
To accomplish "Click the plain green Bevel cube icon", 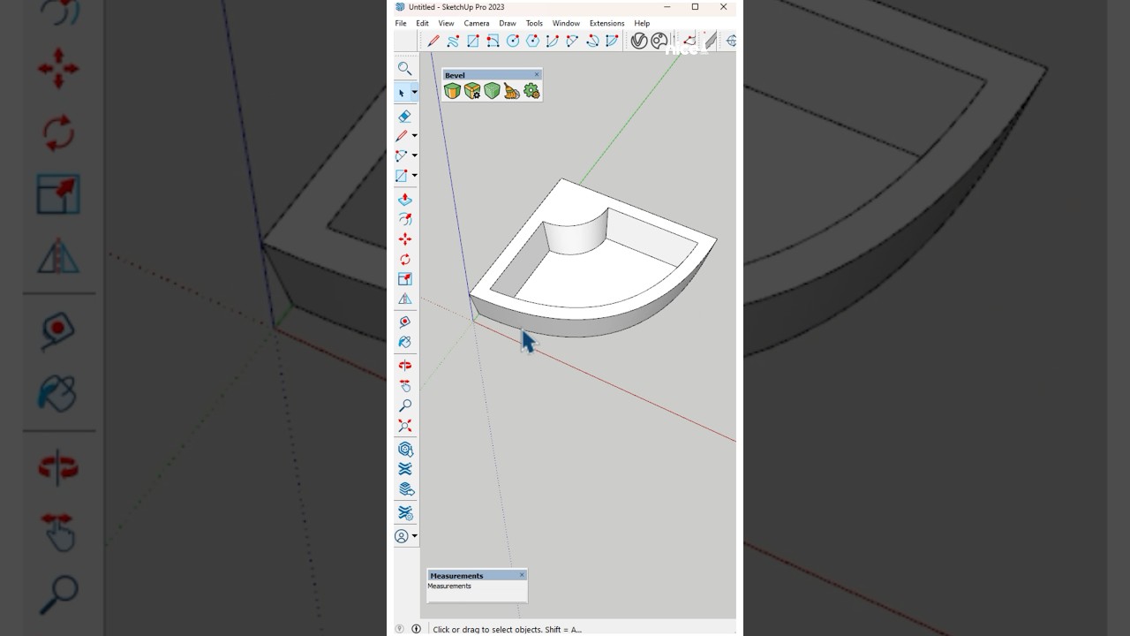I will (492, 91).
